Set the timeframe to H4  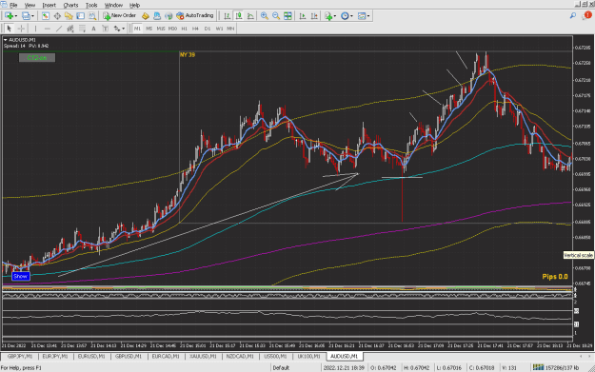195,29
